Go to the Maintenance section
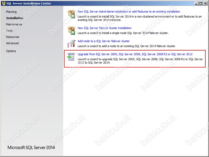 14,24
